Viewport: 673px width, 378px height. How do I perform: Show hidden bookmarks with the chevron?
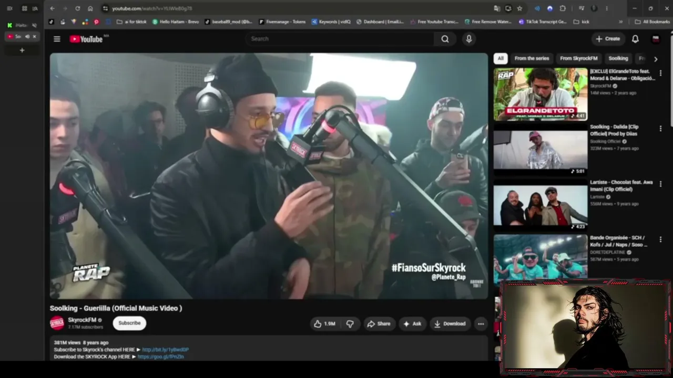point(620,22)
